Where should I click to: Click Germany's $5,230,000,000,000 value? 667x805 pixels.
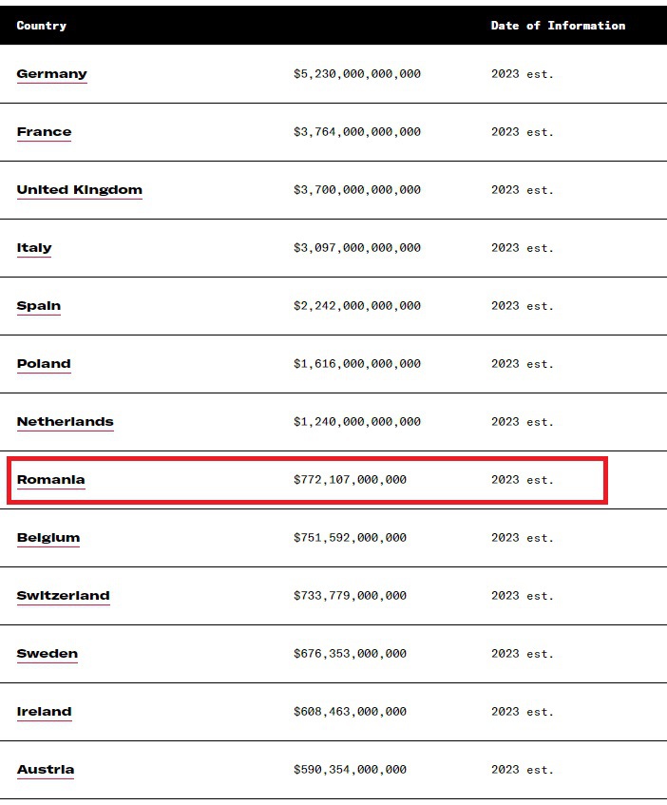[x=356, y=74]
